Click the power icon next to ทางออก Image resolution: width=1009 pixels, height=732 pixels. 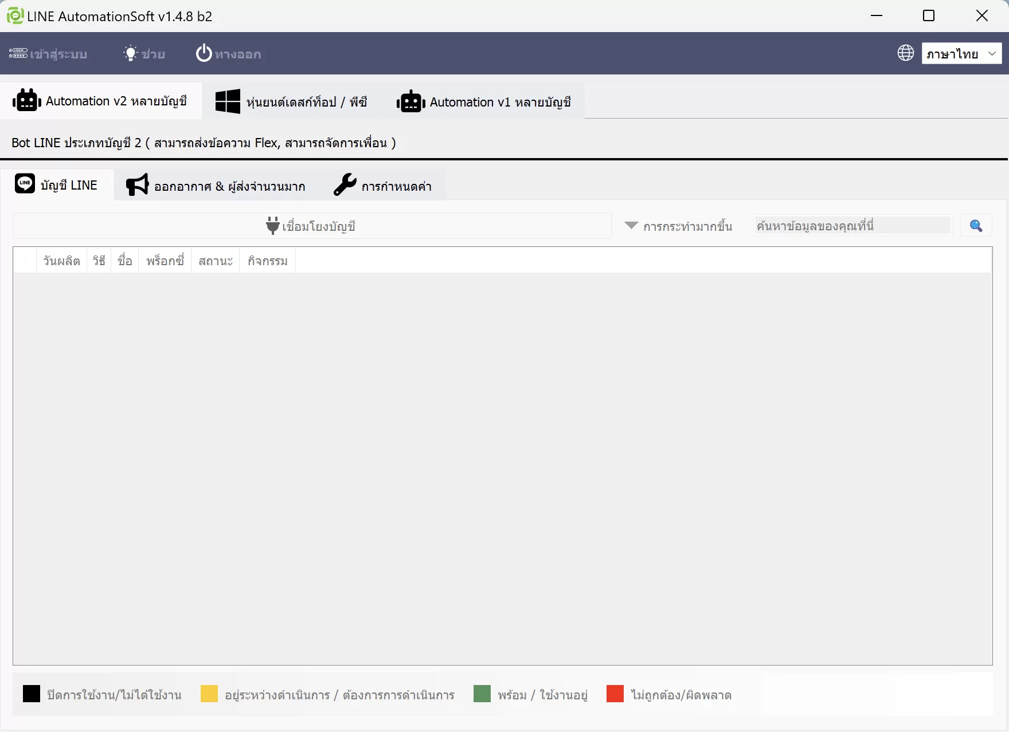[204, 53]
